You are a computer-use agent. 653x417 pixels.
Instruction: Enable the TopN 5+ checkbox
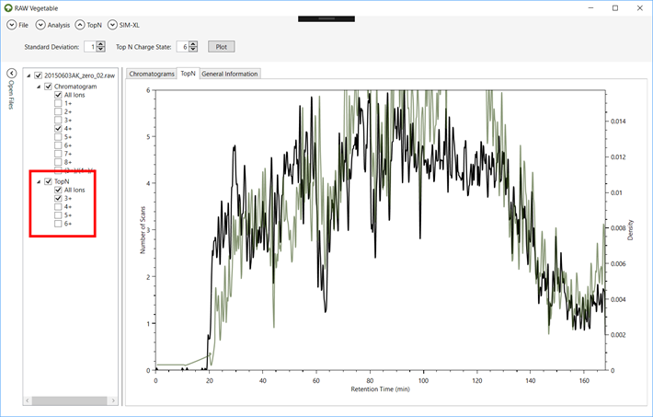(58, 215)
